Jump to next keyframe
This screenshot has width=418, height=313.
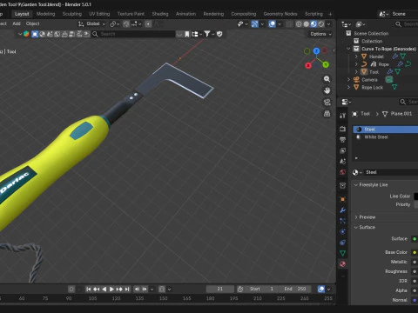[x=119, y=290]
